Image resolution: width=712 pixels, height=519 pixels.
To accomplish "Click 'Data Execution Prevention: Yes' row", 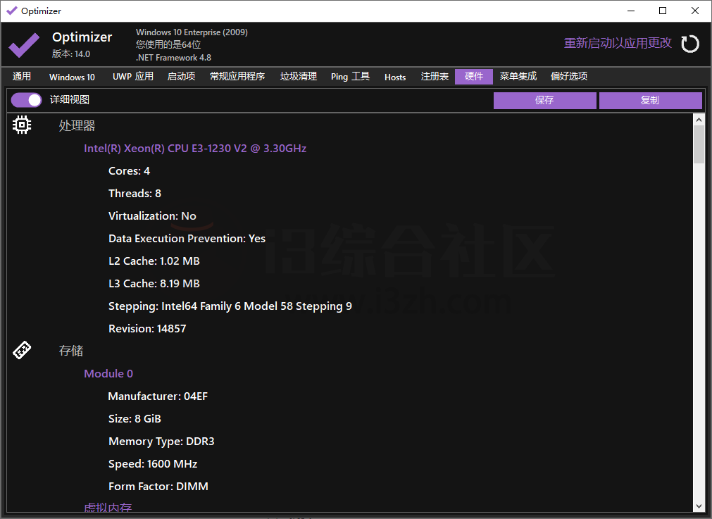I will (x=187, y=239).
